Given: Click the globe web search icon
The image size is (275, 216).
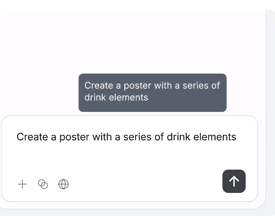Looking at the screenshot, I should [63, 184].
